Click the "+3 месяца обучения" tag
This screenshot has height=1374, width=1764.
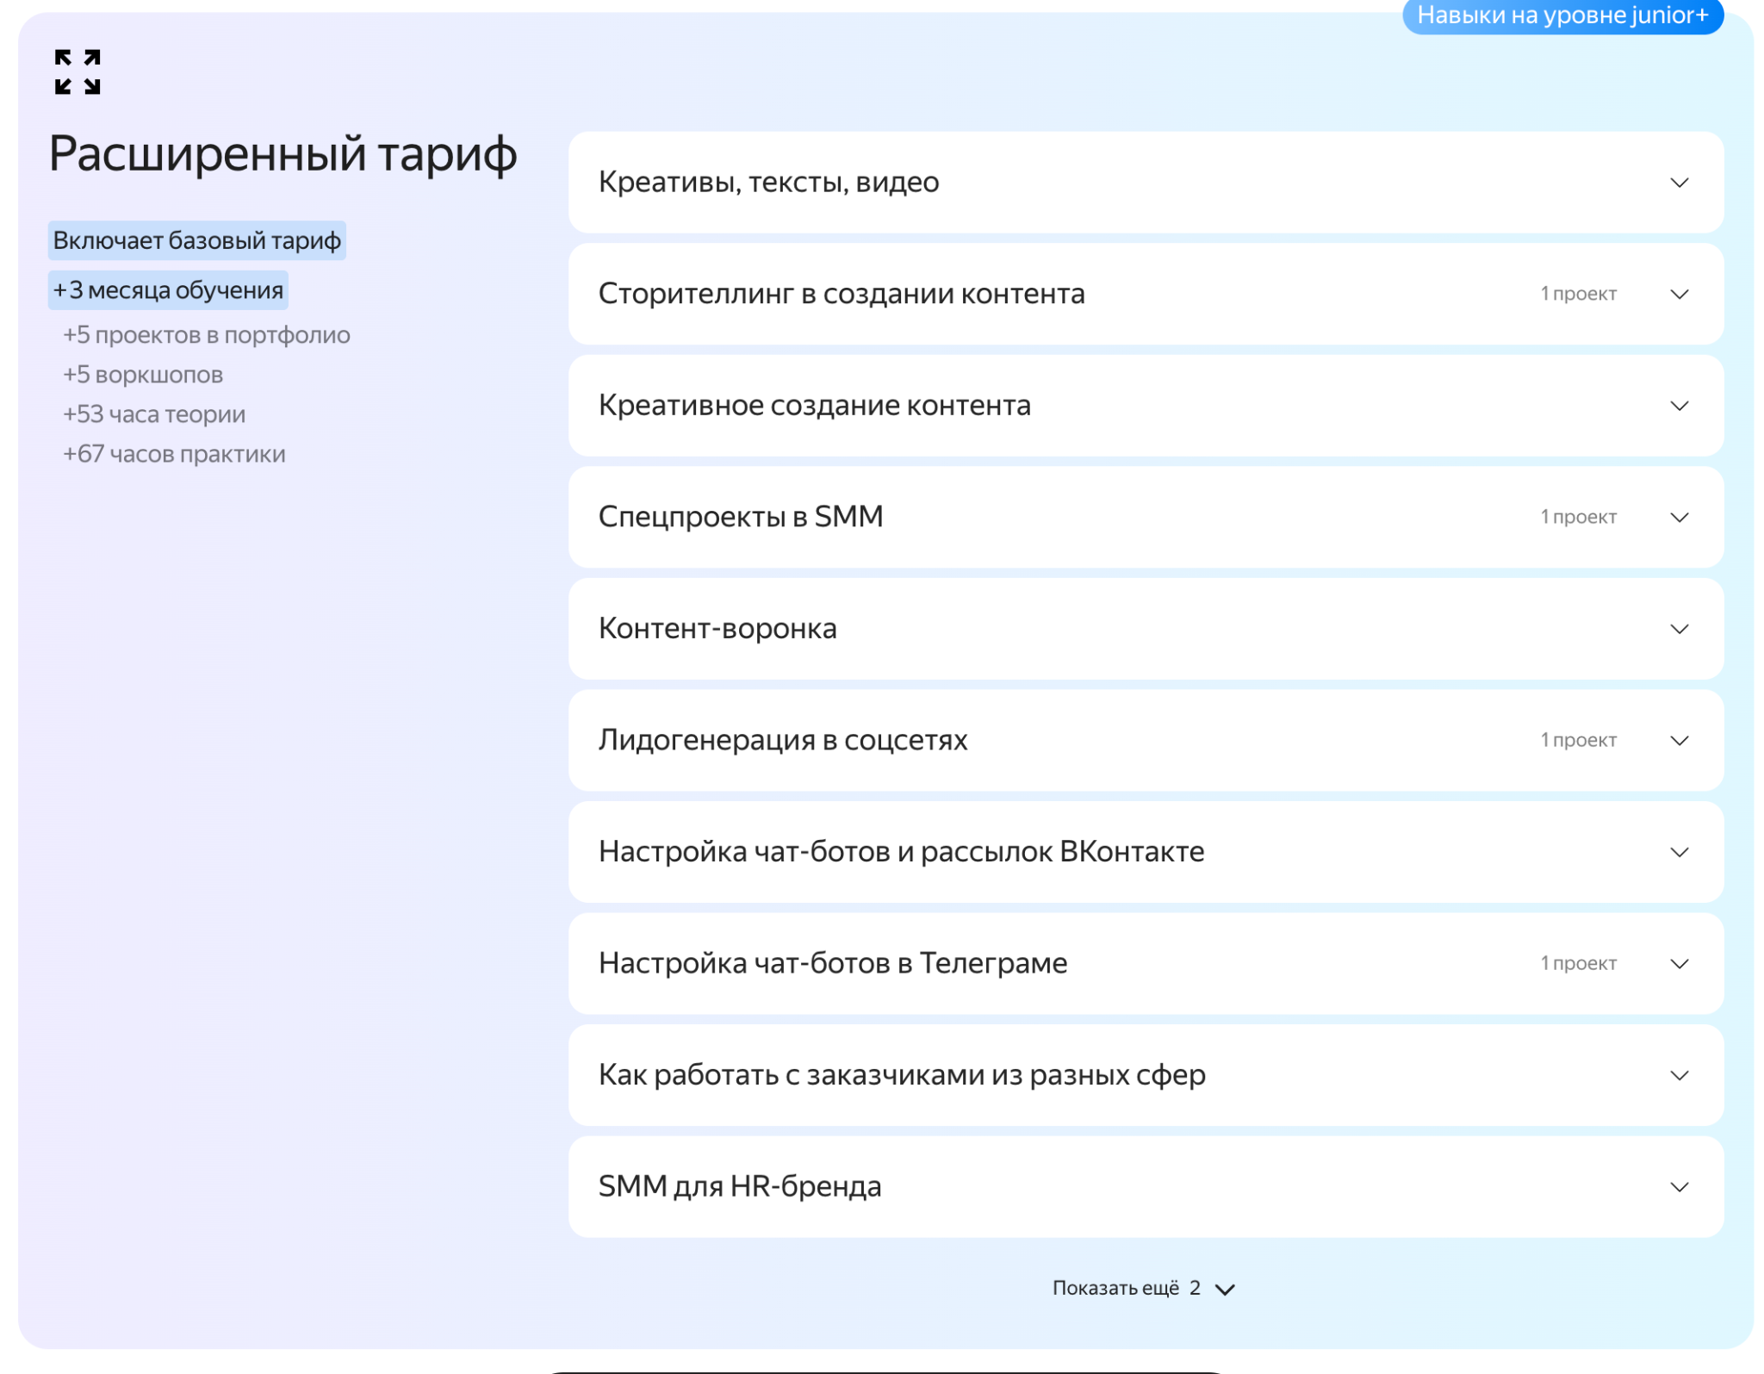tap(168, 290)
